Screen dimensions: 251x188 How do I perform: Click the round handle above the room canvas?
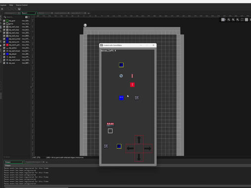click(85, 25)
